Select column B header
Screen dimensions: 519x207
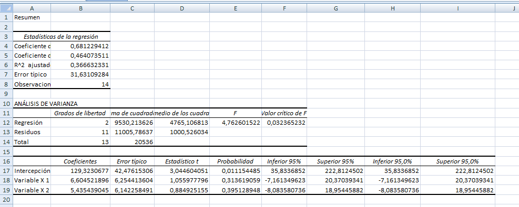click(80, 8)
